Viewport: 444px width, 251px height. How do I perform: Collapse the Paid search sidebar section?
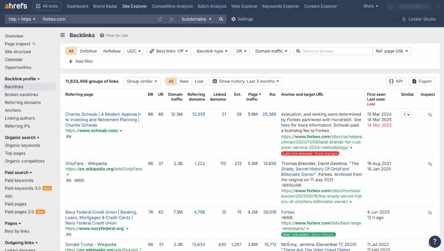click(x=18, y=173)
